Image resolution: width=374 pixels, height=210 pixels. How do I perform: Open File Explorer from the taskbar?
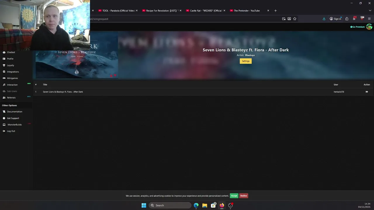point(205,205)
